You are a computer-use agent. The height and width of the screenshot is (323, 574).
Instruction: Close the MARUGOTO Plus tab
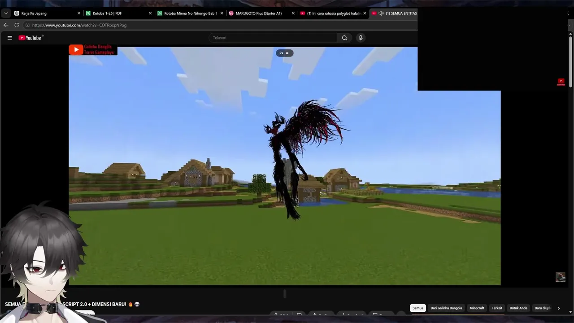pyautogui.click(x=293, y=13)
